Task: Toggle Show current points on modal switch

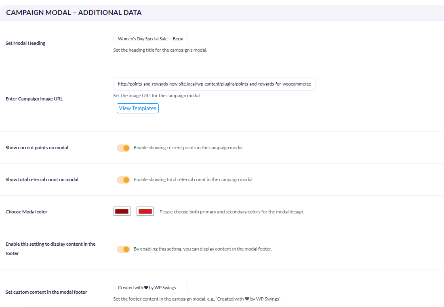Action: click(123, 148)
